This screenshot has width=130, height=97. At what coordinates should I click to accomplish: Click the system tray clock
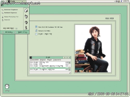[x=126, y=1]
